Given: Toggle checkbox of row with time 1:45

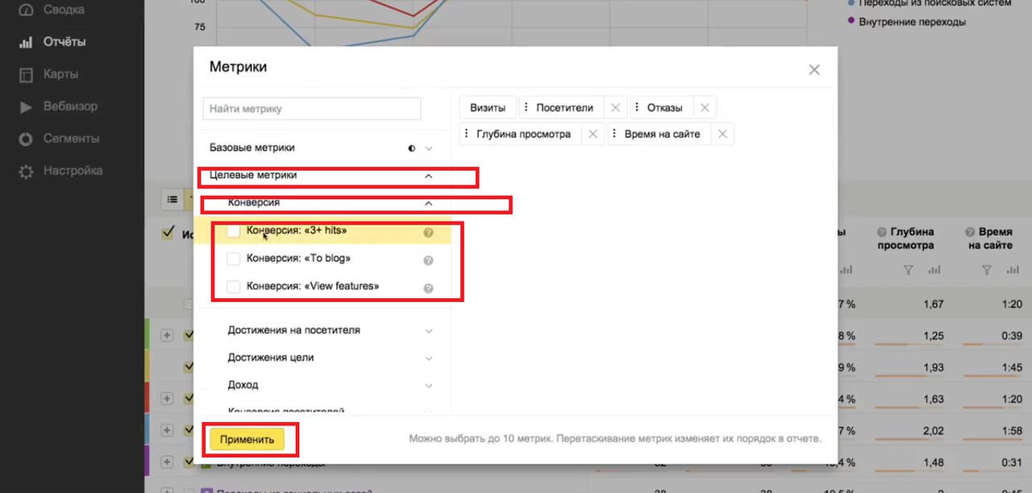Looking at the screenshot, I should (x=189, y=367).
